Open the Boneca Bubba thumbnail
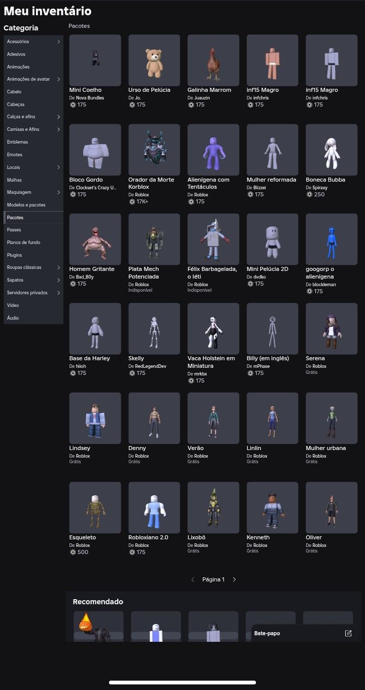365x690 pixels. 332,150
